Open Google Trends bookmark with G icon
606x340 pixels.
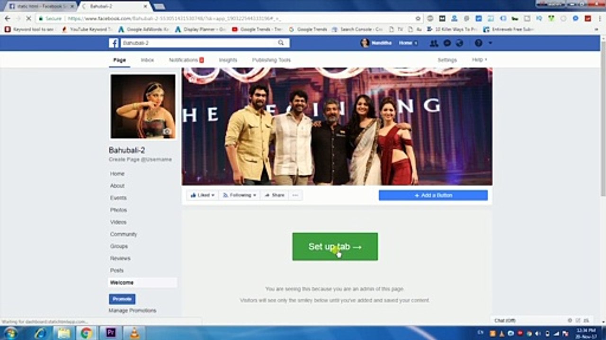click(x=308, y=29)
